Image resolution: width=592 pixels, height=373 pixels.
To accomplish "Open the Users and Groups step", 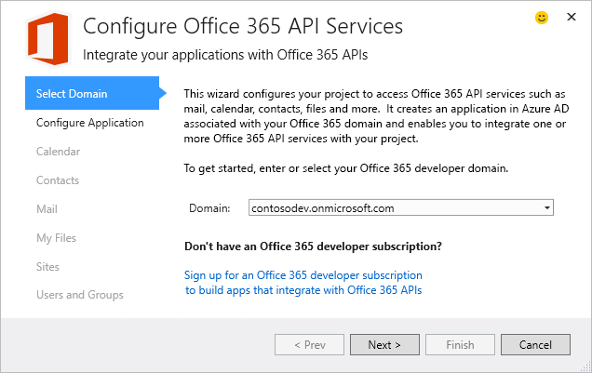I will pyautogui.click(x=79, y=295).
